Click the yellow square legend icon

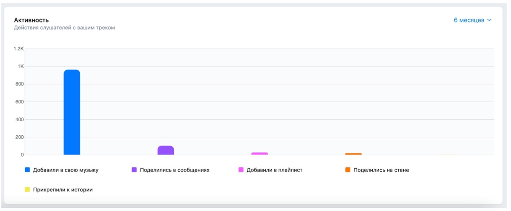[27, 189]
